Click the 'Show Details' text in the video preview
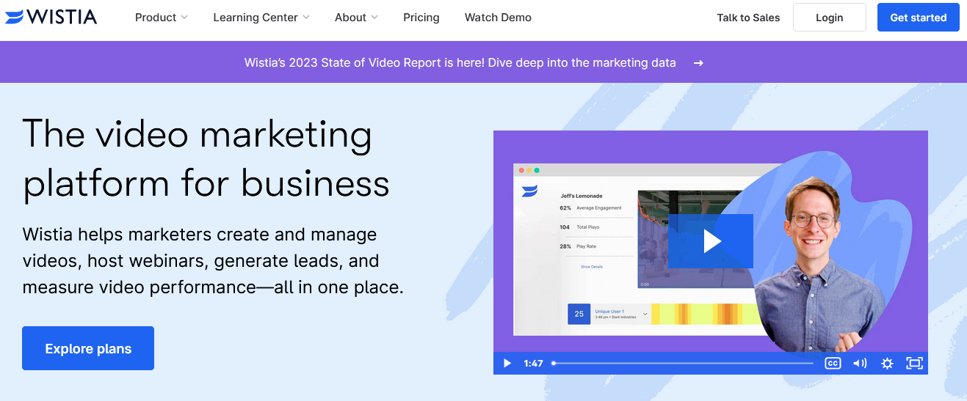Viewport: 967px width, 401px height. pyautogui.click(x=591, y=267)
